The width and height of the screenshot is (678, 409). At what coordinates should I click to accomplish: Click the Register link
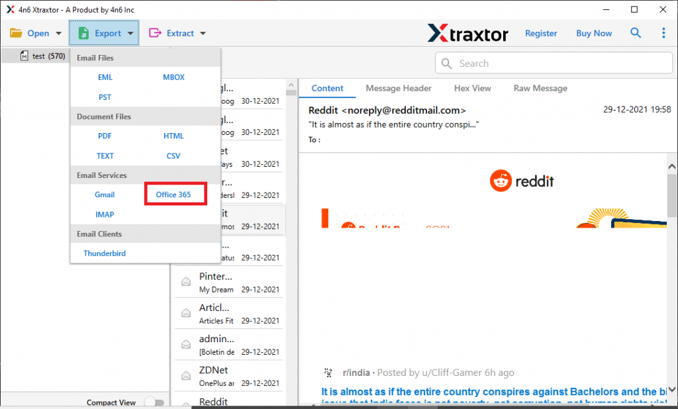click(541, 32)
